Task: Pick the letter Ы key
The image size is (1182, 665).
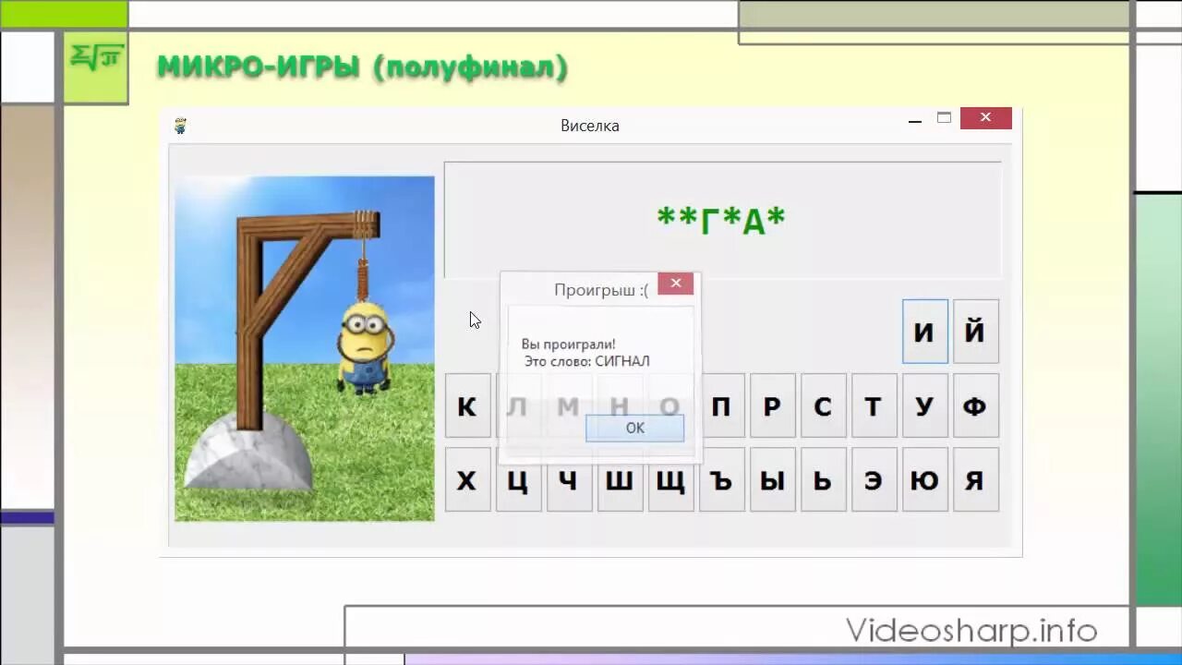Action: point(773,479)
